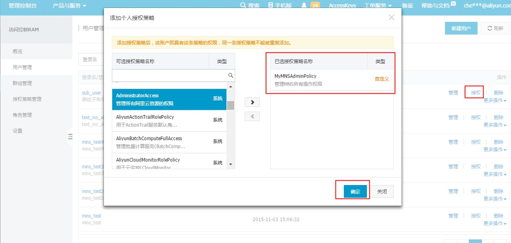Image resolution: width=511 pixels, height=243 pixels.
Task: Click the search magnifier icon in policy filter
Action: (x=230, y=75)
